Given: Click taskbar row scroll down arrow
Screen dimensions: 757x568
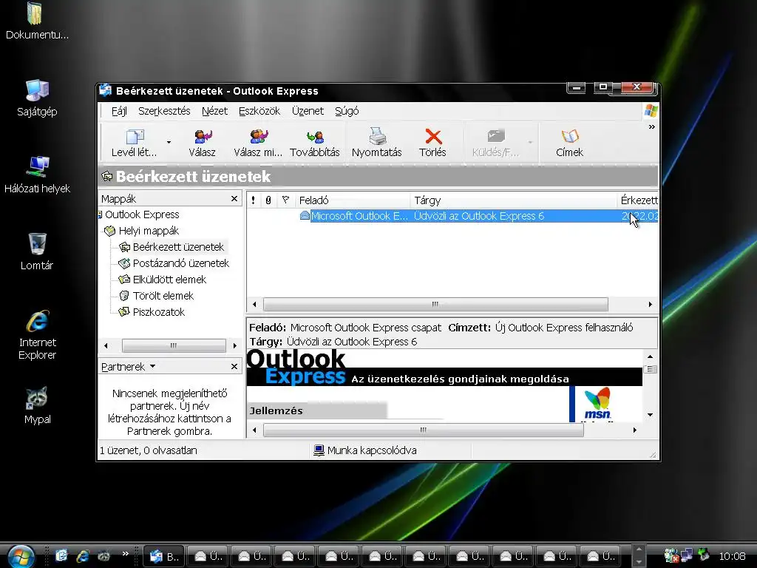Looking at the screenshot, I should [639, 562].
